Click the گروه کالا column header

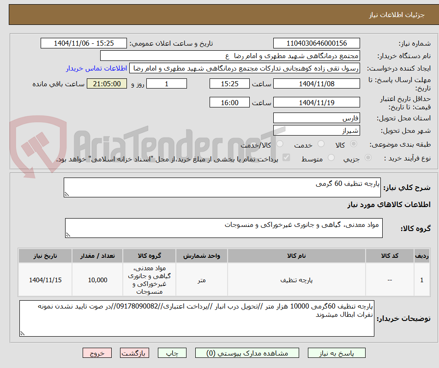149,256
